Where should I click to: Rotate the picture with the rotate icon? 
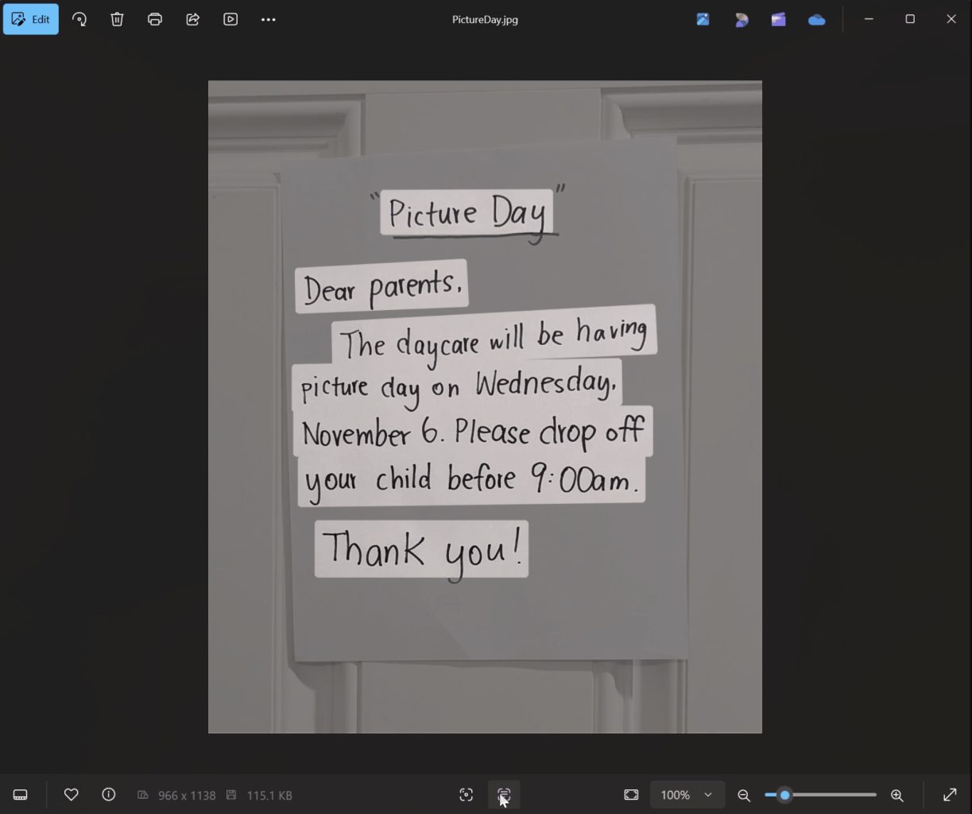click(79, 19)
